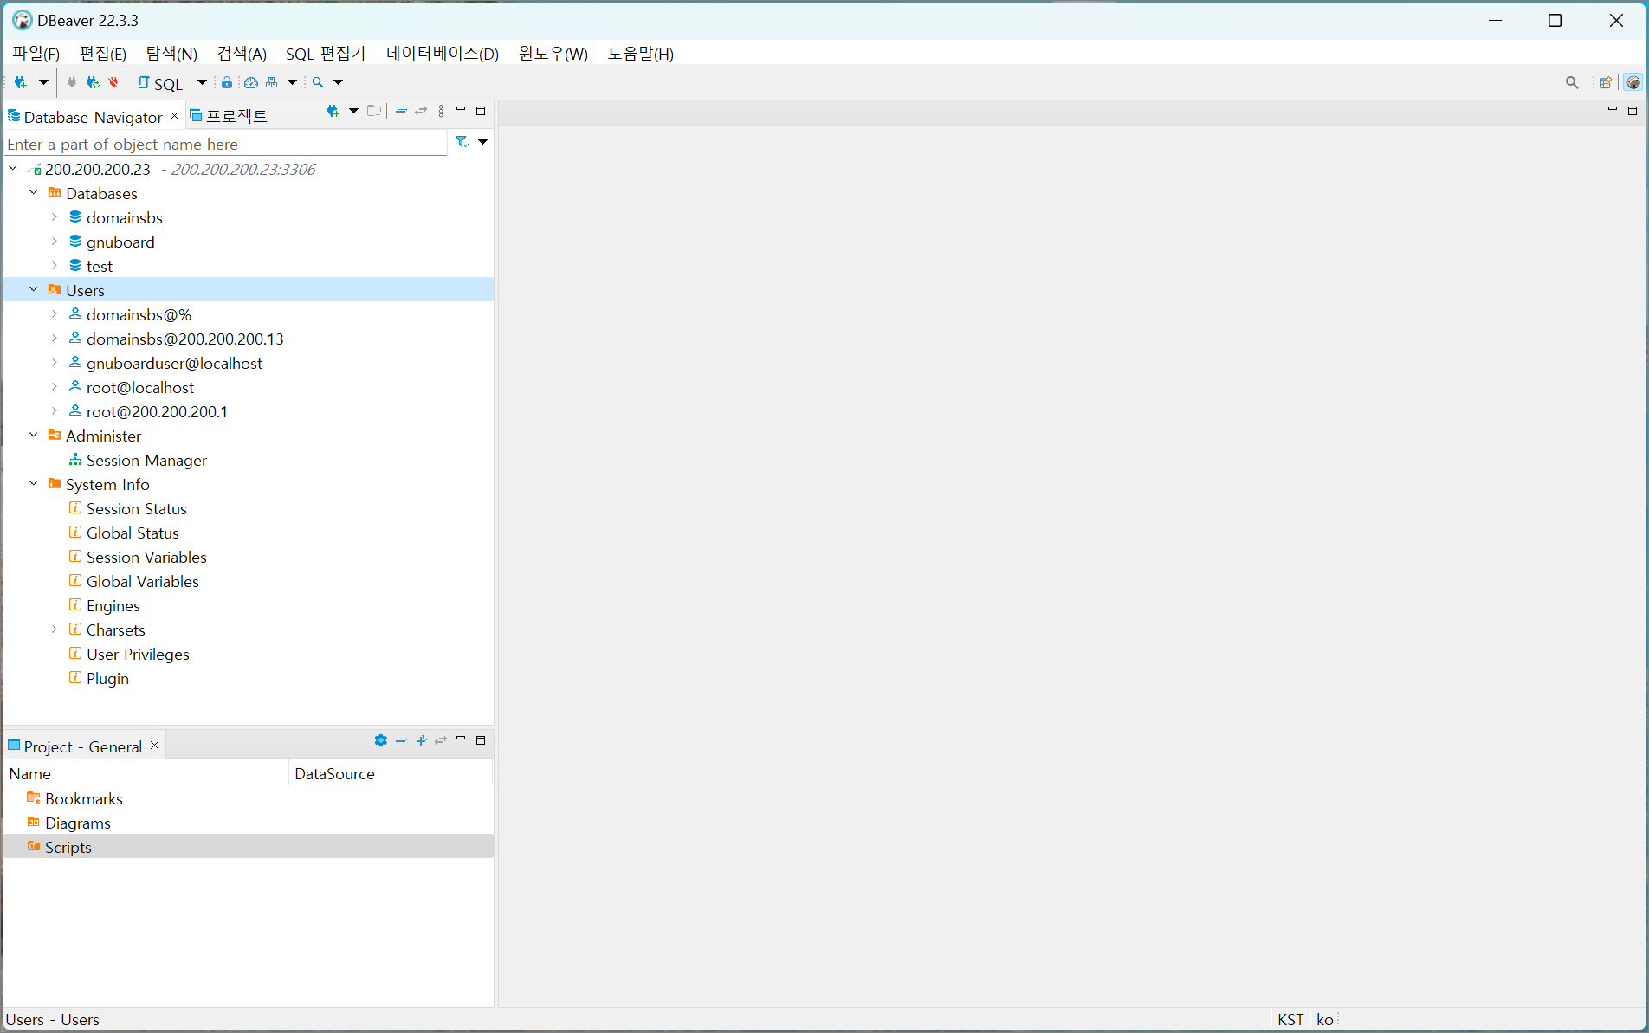The width and height of the screenshot is (1649, 1033).
Task: Open the dropdown beside search magnifier
Action: pyautogui.click(x=339, y=82)
